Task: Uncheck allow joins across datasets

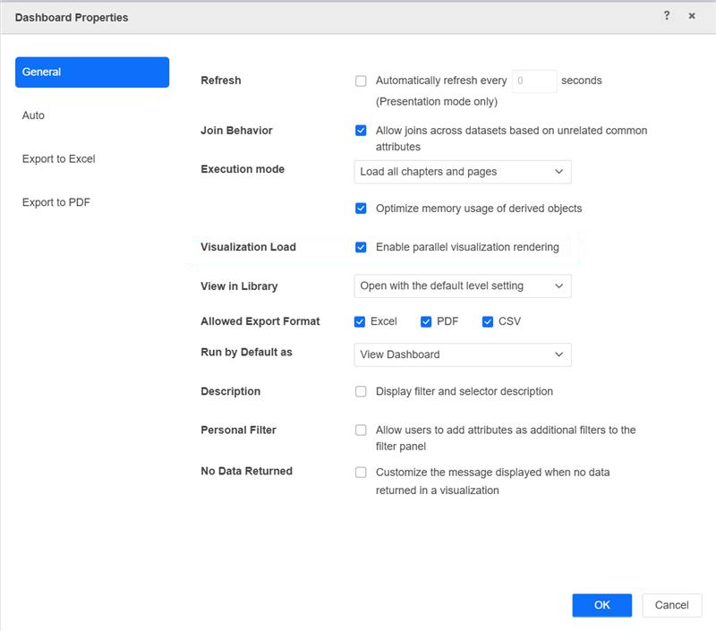Action: [x=361, y=131]
